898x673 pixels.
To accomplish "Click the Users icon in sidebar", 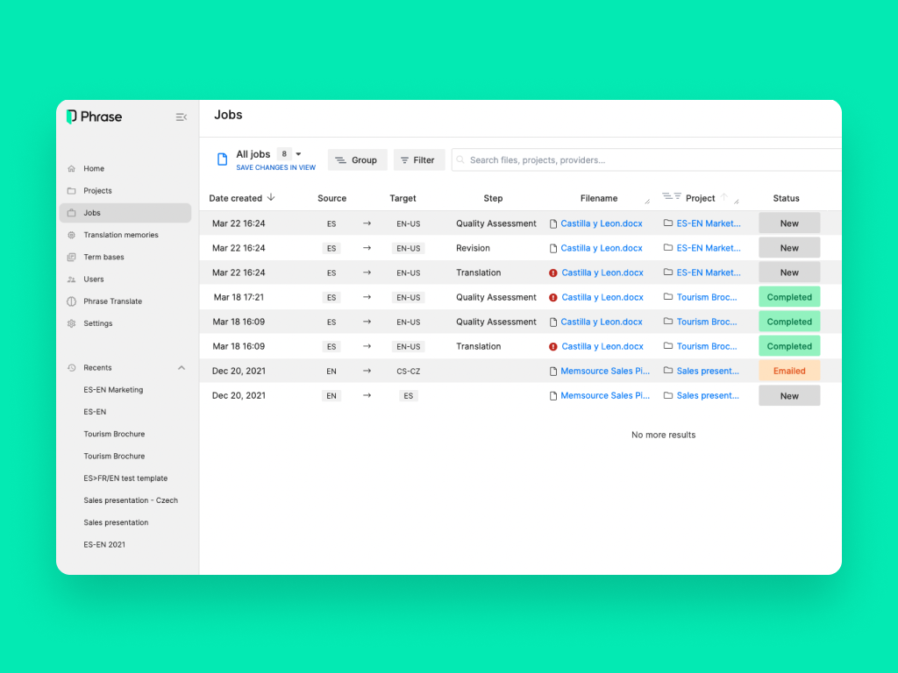I will click(72, 280).
